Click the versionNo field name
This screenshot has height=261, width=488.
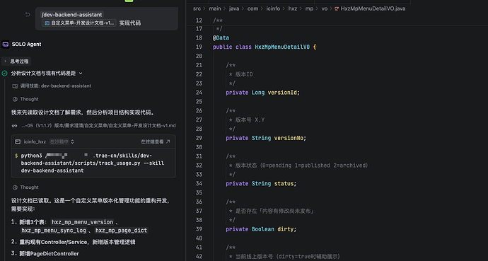tap(289, 138)
